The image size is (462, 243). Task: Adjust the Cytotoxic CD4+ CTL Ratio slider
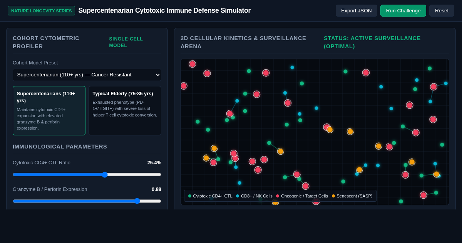(87, 174)
